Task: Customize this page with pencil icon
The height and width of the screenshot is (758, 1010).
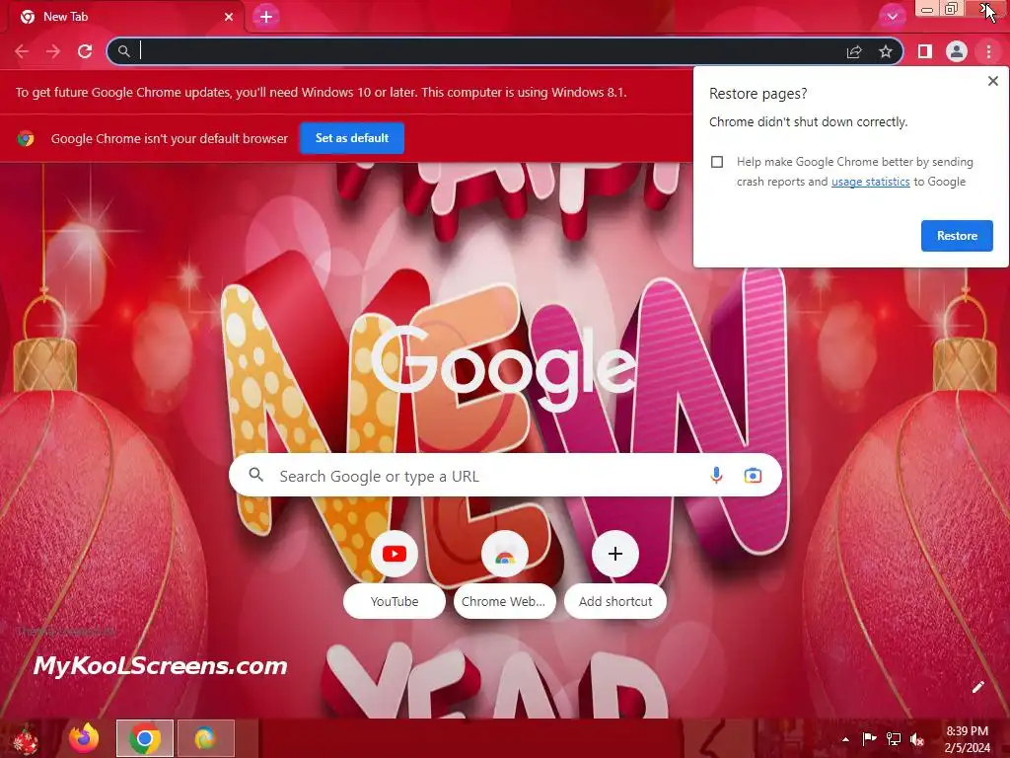Action: [x=977, y=687]
